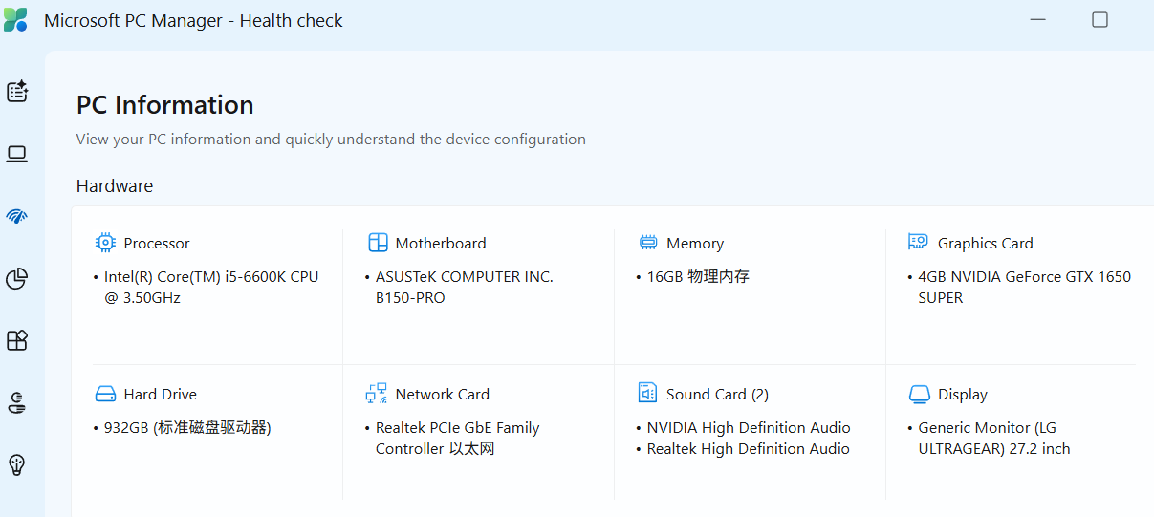Select the ASUSTeK B150-PRO motherboard text
Image resolution: width=1154 pixels, height=517 pixels.
(465, 288)
